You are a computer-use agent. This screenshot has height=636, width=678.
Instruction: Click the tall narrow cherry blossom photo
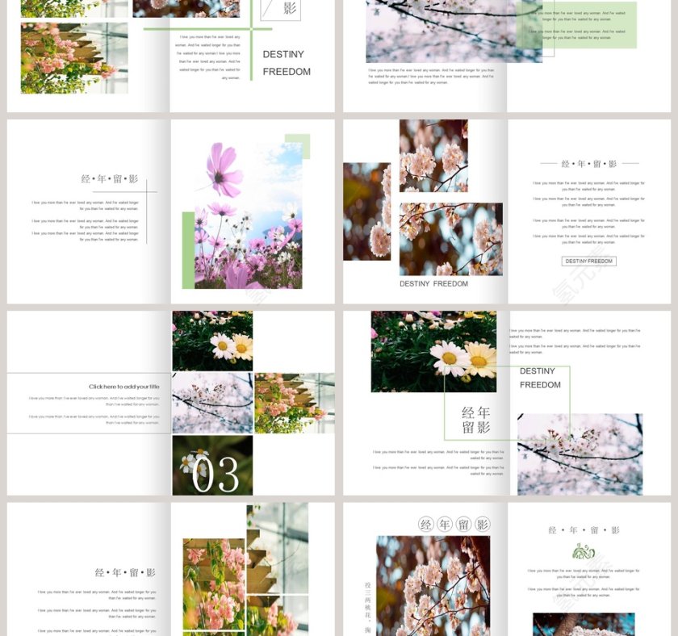[x=366, y=211]
